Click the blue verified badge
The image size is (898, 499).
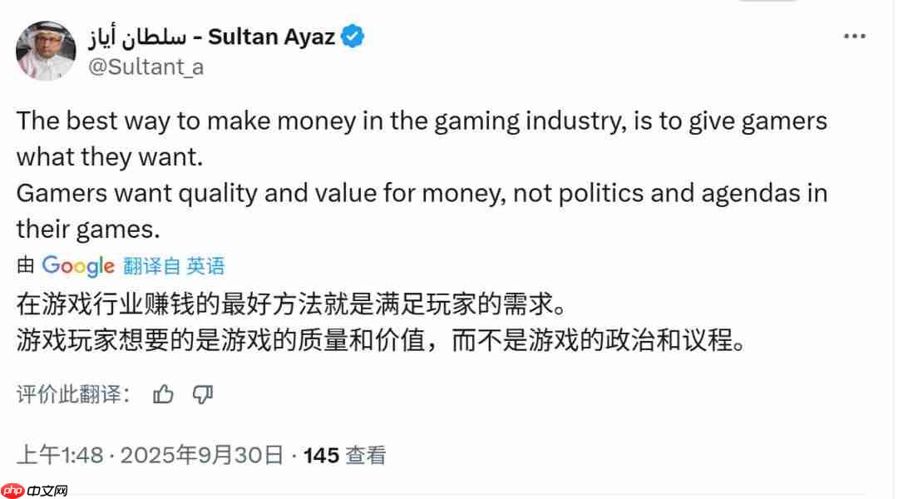353,36
